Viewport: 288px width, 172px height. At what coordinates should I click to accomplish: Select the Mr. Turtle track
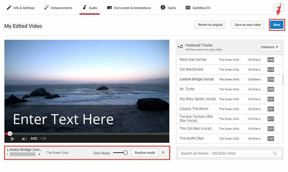click(x=229, y=89)
